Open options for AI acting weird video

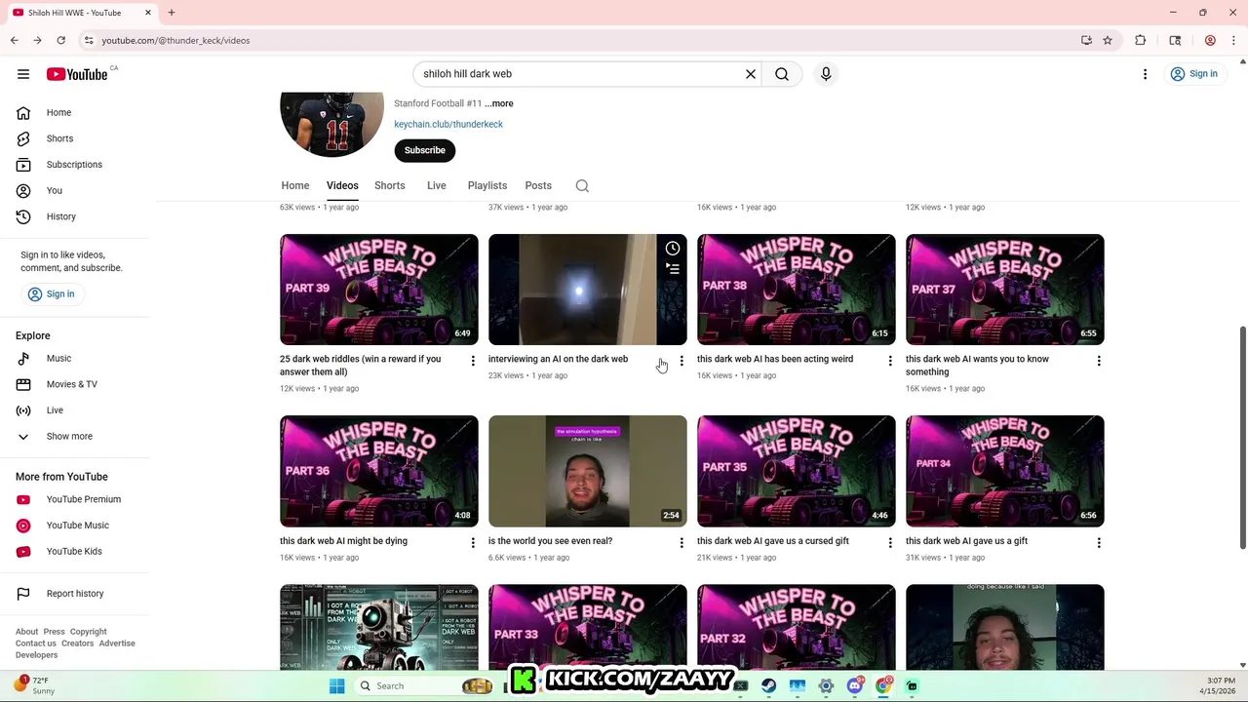point(890,361)
